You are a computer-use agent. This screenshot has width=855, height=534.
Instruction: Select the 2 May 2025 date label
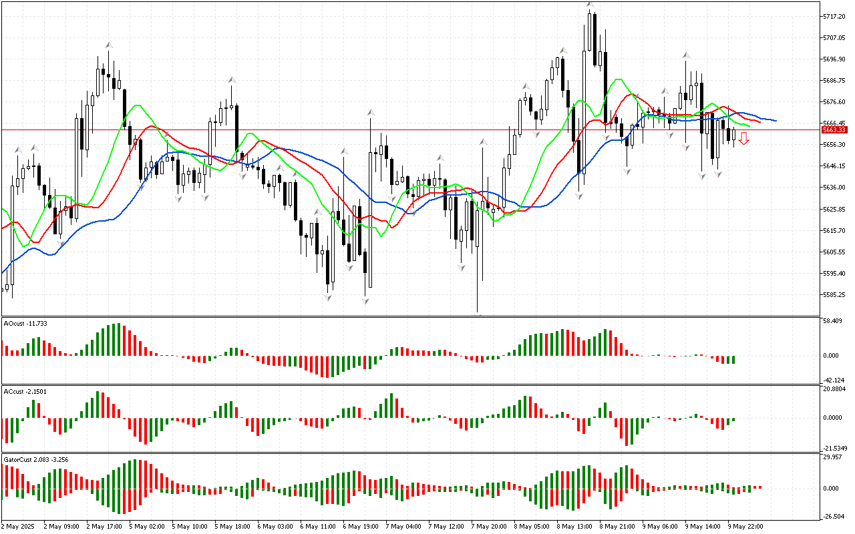point(19,526)
